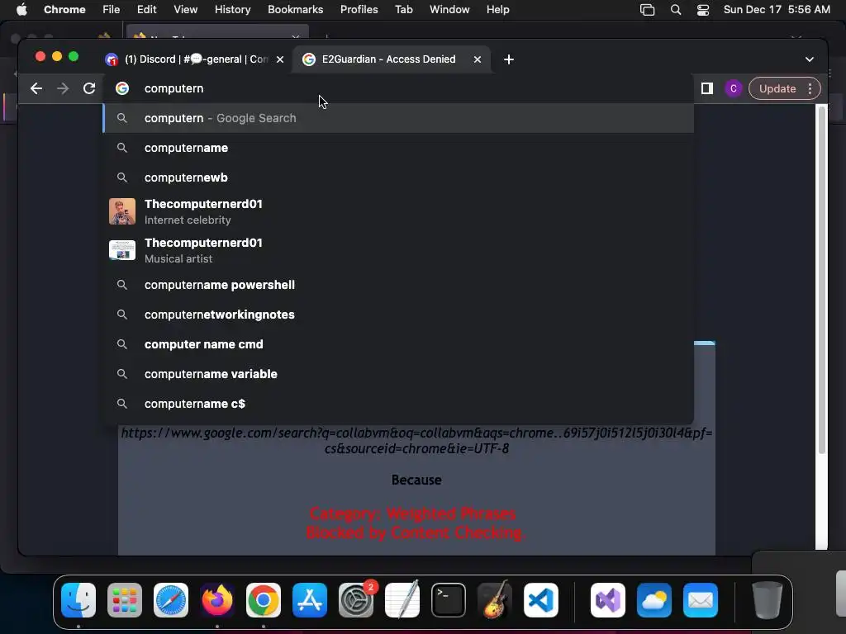The width and height of the screenshot is (846, 634).
Task: Open TextEdit from the Dock
Action: click(402, 600)
